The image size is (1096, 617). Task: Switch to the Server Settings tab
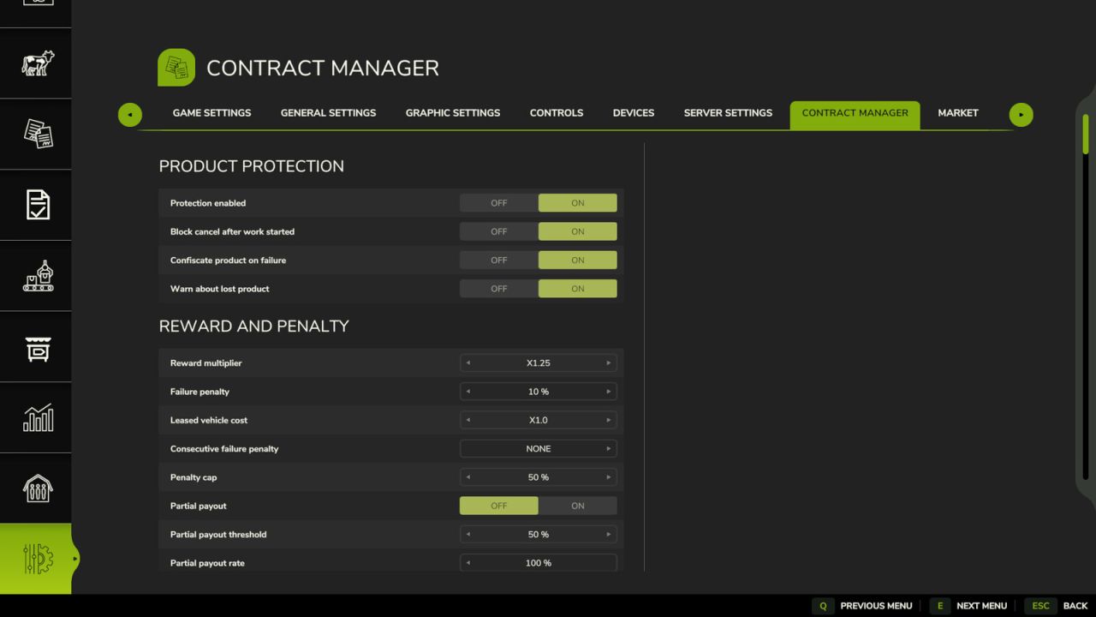click(x=728, y=113)
